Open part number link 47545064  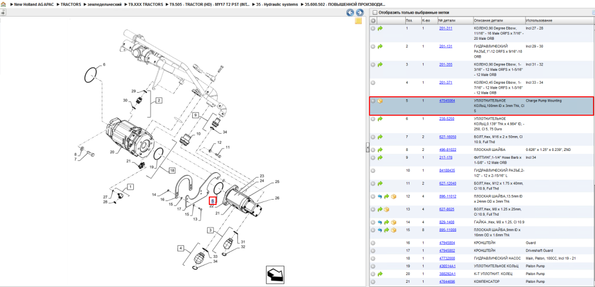pos(447,101)
